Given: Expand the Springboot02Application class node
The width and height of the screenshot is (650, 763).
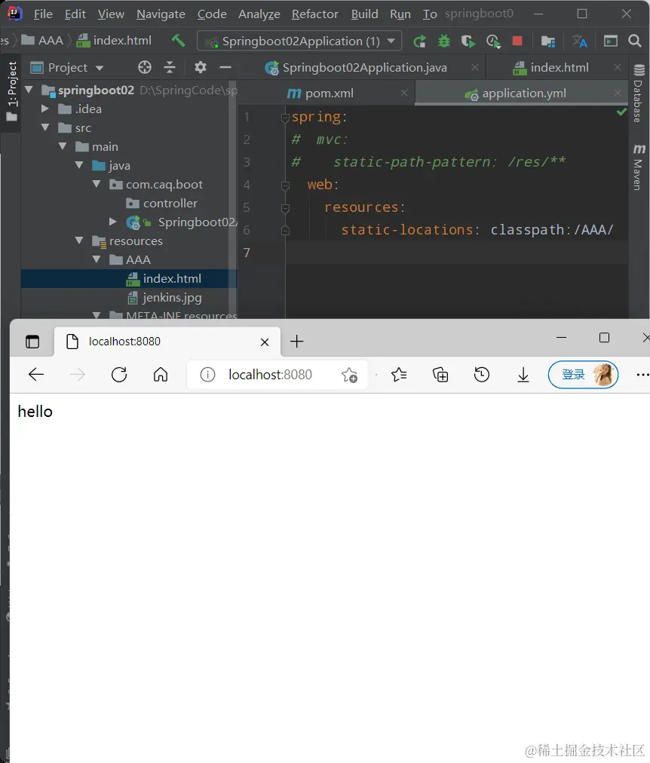Looking at the screenshot, I should [x=113, y=222].
